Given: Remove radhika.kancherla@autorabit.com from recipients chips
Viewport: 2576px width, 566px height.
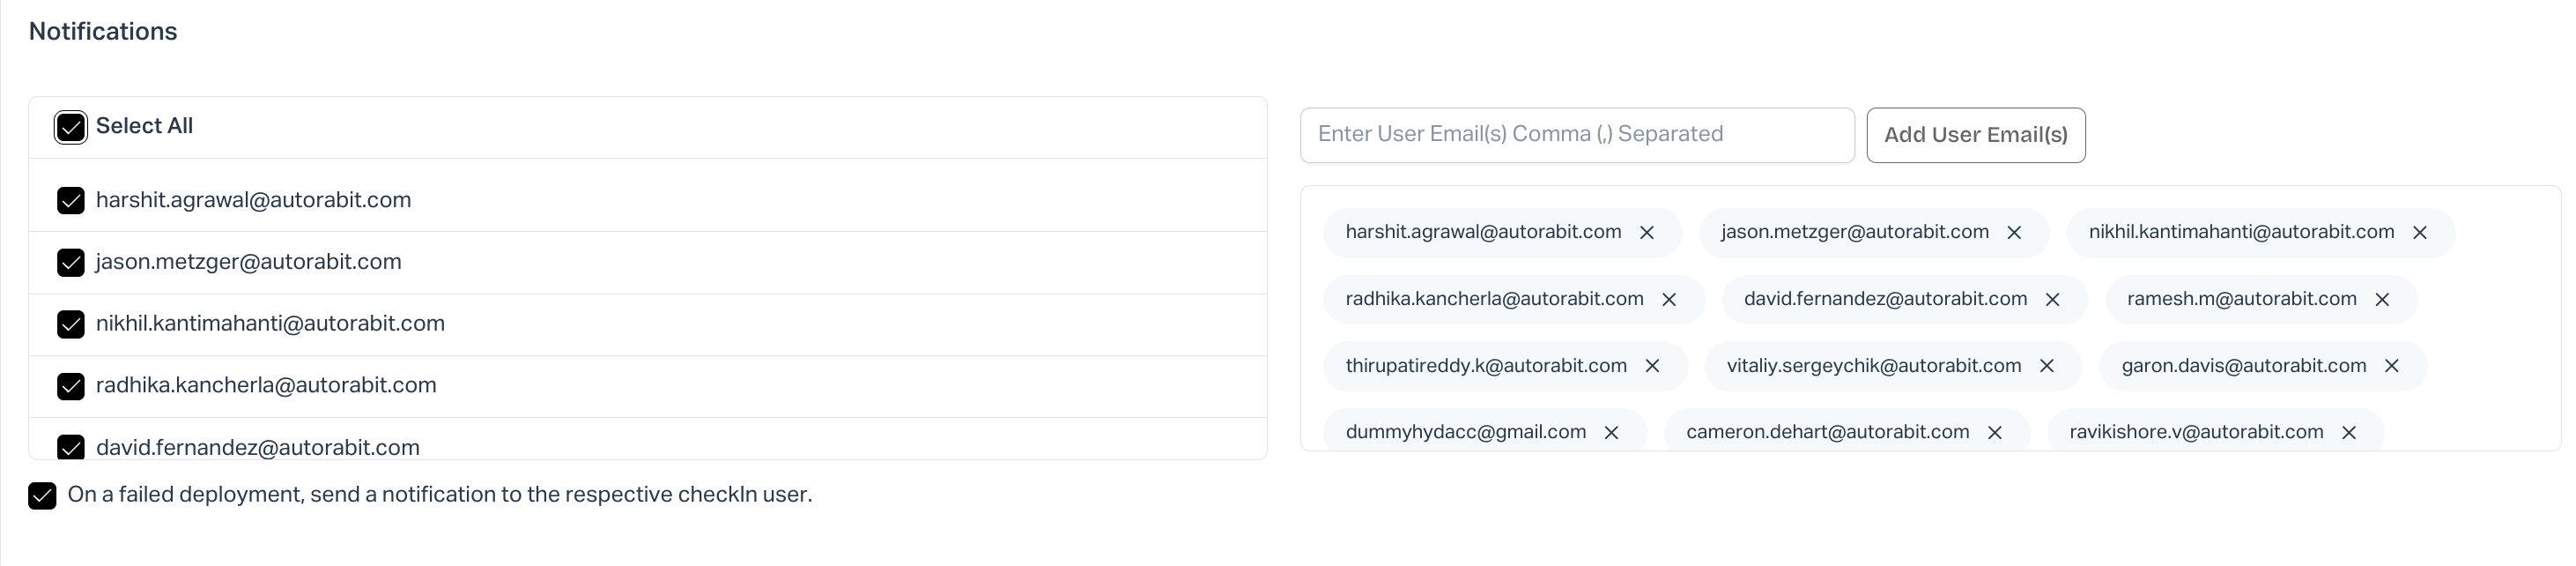Looking at the screenshot, I should (x=1669, y=300).
